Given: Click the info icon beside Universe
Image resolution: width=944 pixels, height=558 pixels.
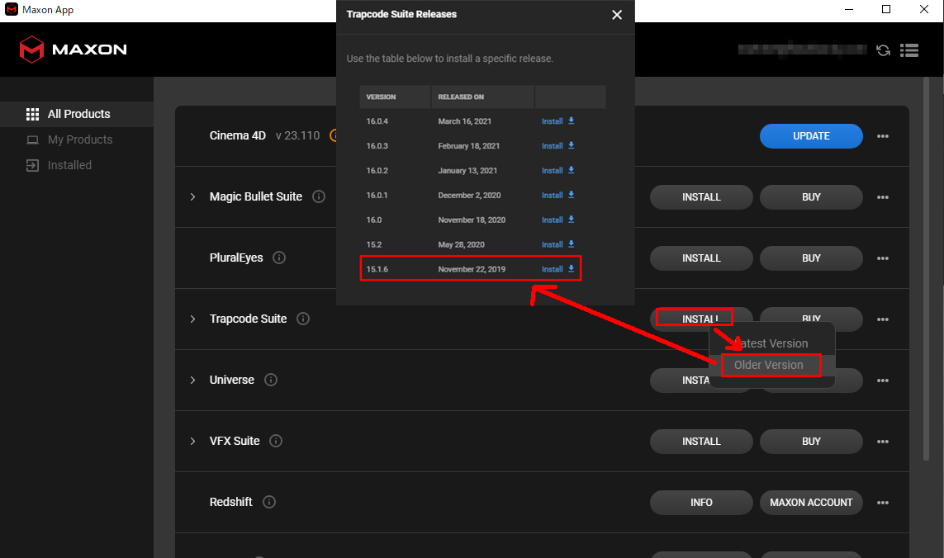Looking at the screenshot, I should coord(271,381).
